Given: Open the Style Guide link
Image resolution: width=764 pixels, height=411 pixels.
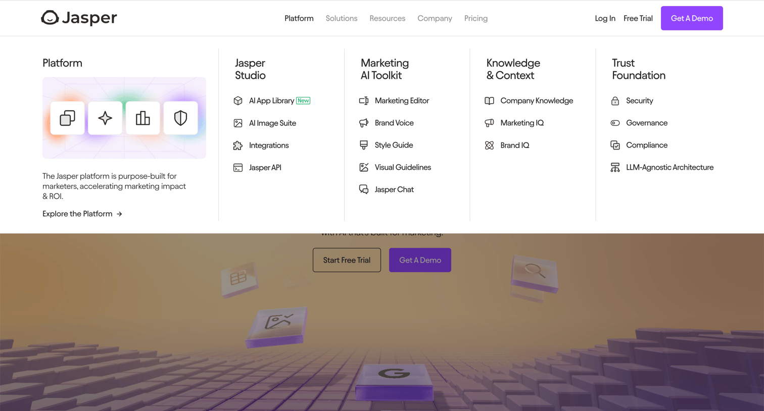Looking at the screenshot, I should point(394,145).
